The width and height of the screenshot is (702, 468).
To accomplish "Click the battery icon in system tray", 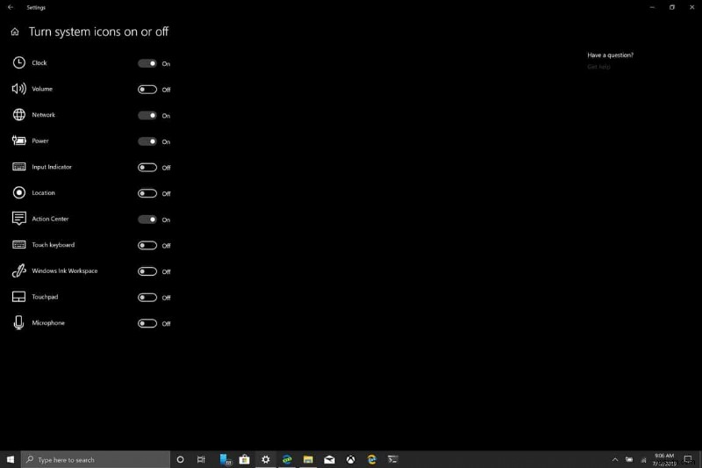I will point(629,459).
